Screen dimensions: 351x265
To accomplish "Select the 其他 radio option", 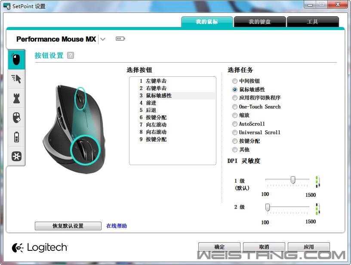I will tap(234, 150).
